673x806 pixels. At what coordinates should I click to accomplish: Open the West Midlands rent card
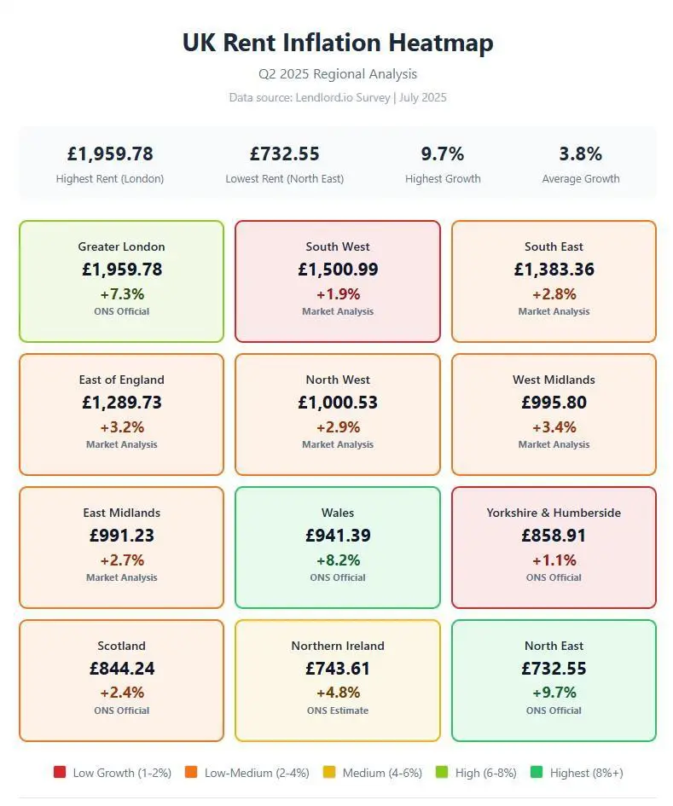554,414
